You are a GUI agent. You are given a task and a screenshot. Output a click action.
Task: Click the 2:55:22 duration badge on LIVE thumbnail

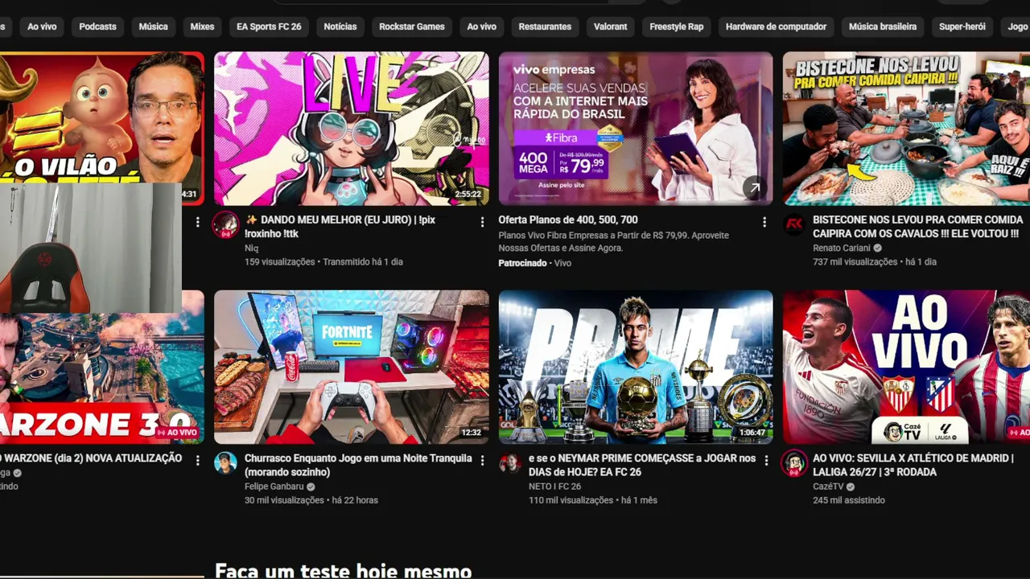[x=468, y=194]
